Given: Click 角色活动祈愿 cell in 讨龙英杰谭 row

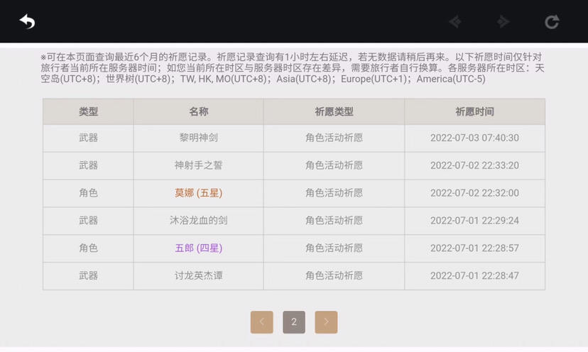Looking at the screenshot, I should (x=334, y=275).
